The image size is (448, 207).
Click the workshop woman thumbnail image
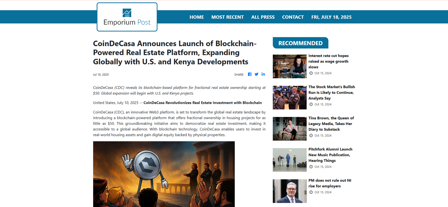tap(290, 66)
